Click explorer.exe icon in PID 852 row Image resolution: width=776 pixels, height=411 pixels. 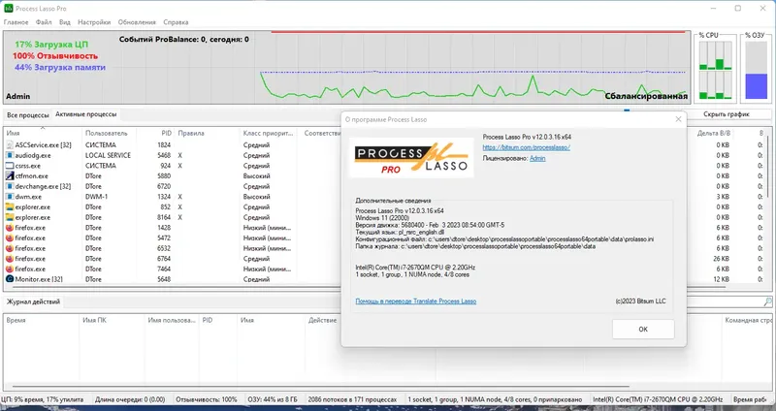pos(10,207)
